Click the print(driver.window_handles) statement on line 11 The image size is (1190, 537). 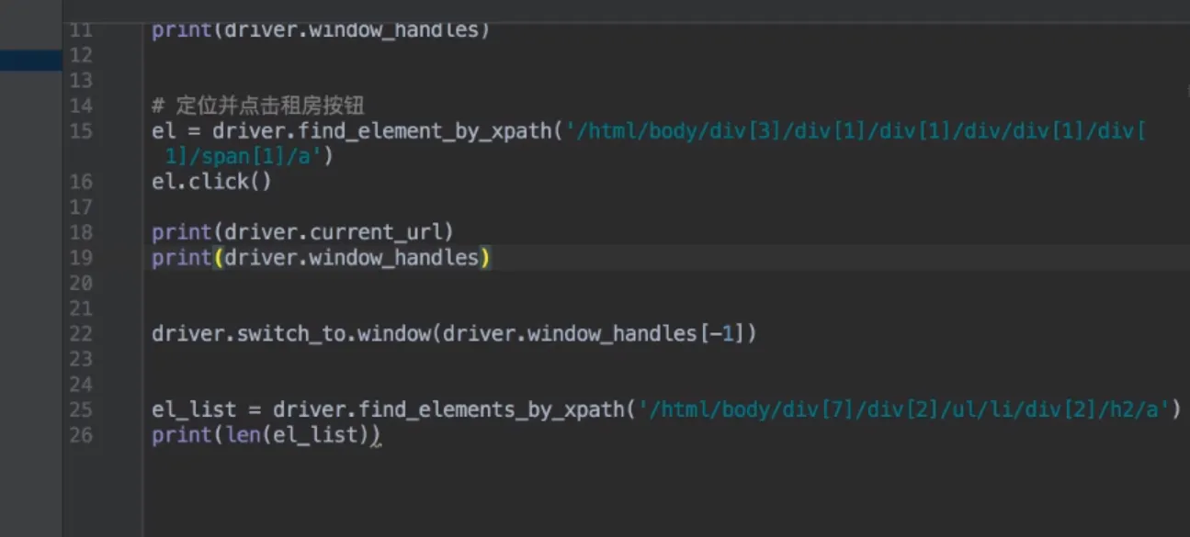point(321,30)
